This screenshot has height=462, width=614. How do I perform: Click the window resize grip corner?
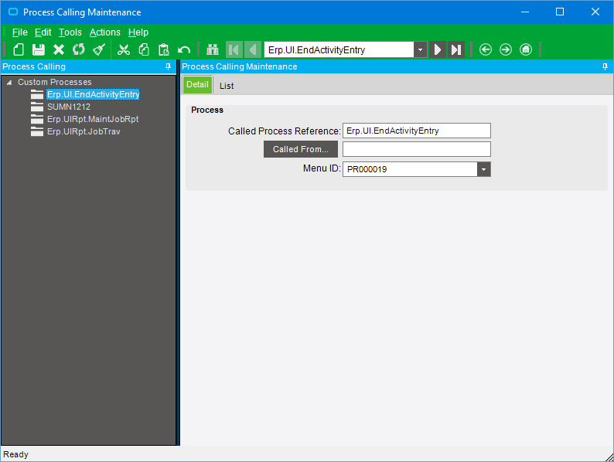609,457
